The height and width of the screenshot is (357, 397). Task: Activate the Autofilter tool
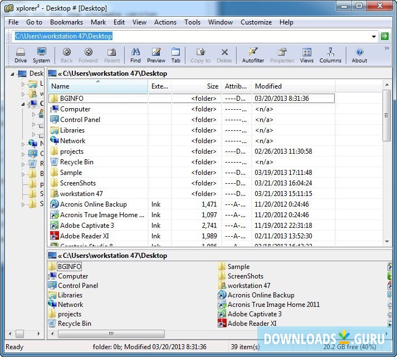253,55
